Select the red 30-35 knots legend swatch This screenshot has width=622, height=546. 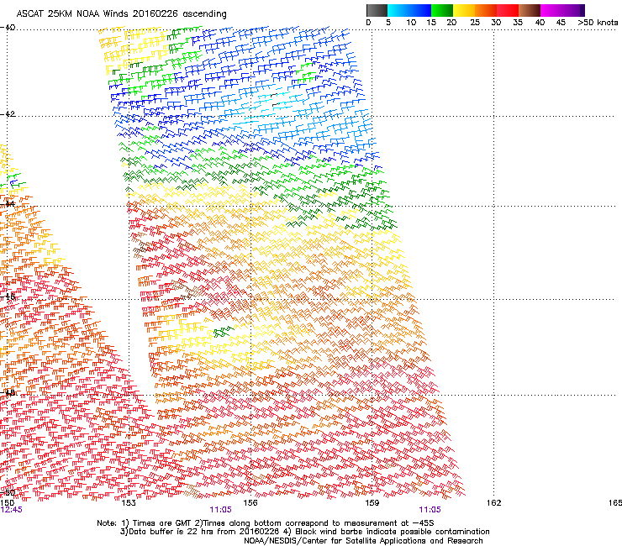coord(508,10)
